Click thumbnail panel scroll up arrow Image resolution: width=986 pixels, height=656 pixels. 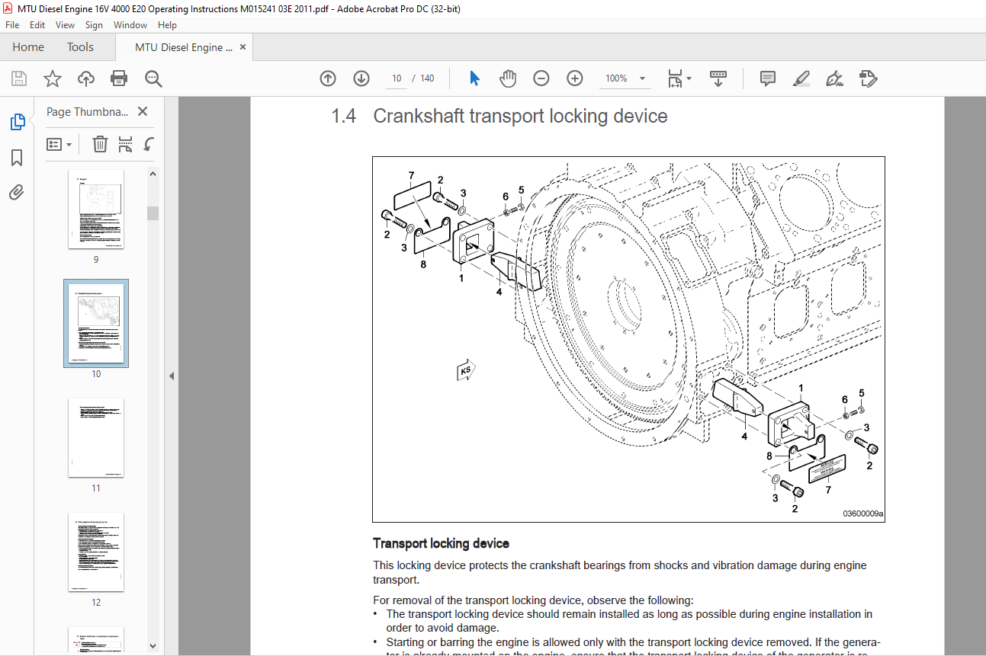tap(153, 174)
